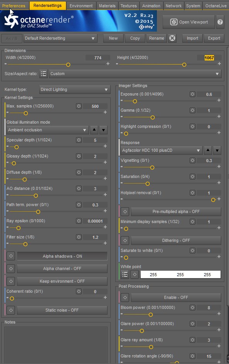The height and width of the screenshot is (364, 229).
Task: Select next Global illumination mode down arrow
Action: click(103, 130)
